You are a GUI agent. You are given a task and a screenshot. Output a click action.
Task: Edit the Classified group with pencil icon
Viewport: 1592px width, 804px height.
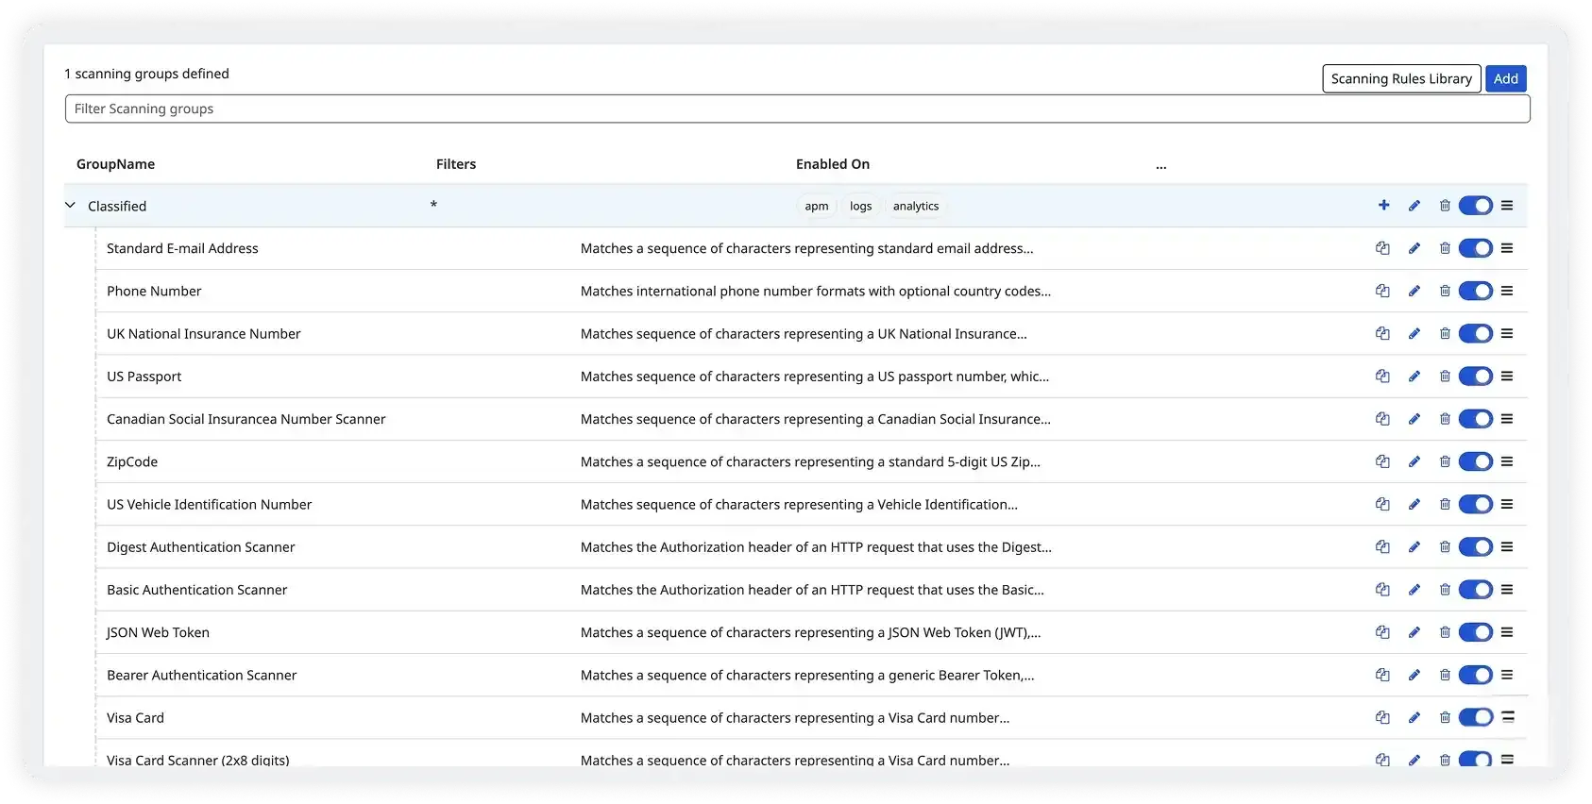[1414, 206]
